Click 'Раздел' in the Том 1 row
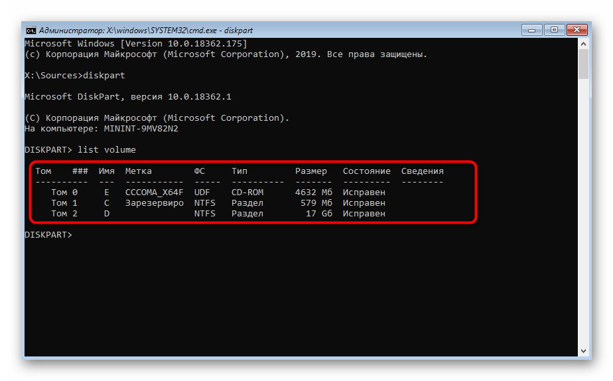The image size is (613, 381). coord(247,203)
